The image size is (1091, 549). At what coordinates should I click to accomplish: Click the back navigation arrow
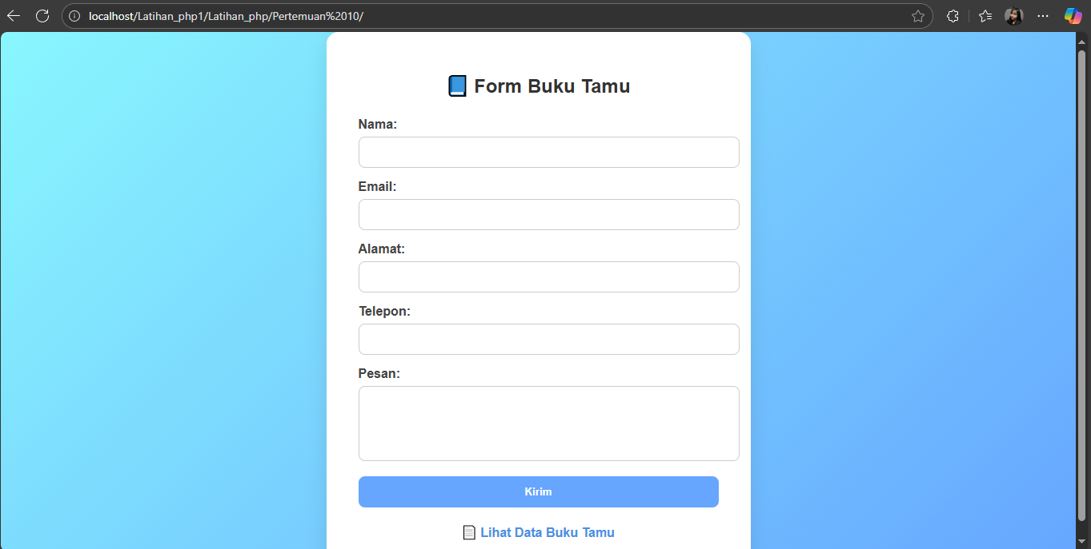[x=14, y=15]
